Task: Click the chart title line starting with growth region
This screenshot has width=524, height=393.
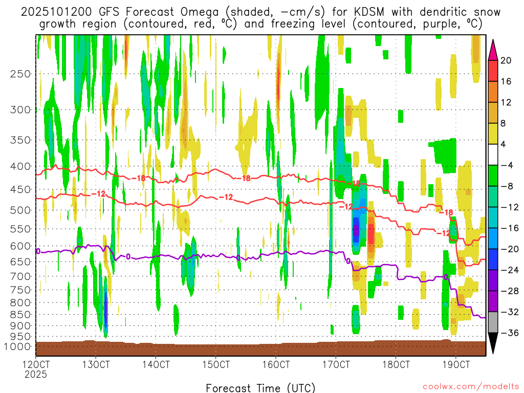Action: pos(260,25)
